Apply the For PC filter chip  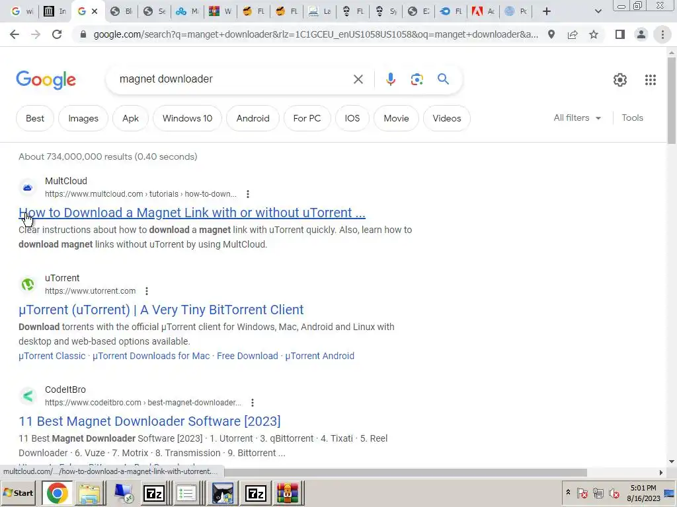(x=307, y=118)
